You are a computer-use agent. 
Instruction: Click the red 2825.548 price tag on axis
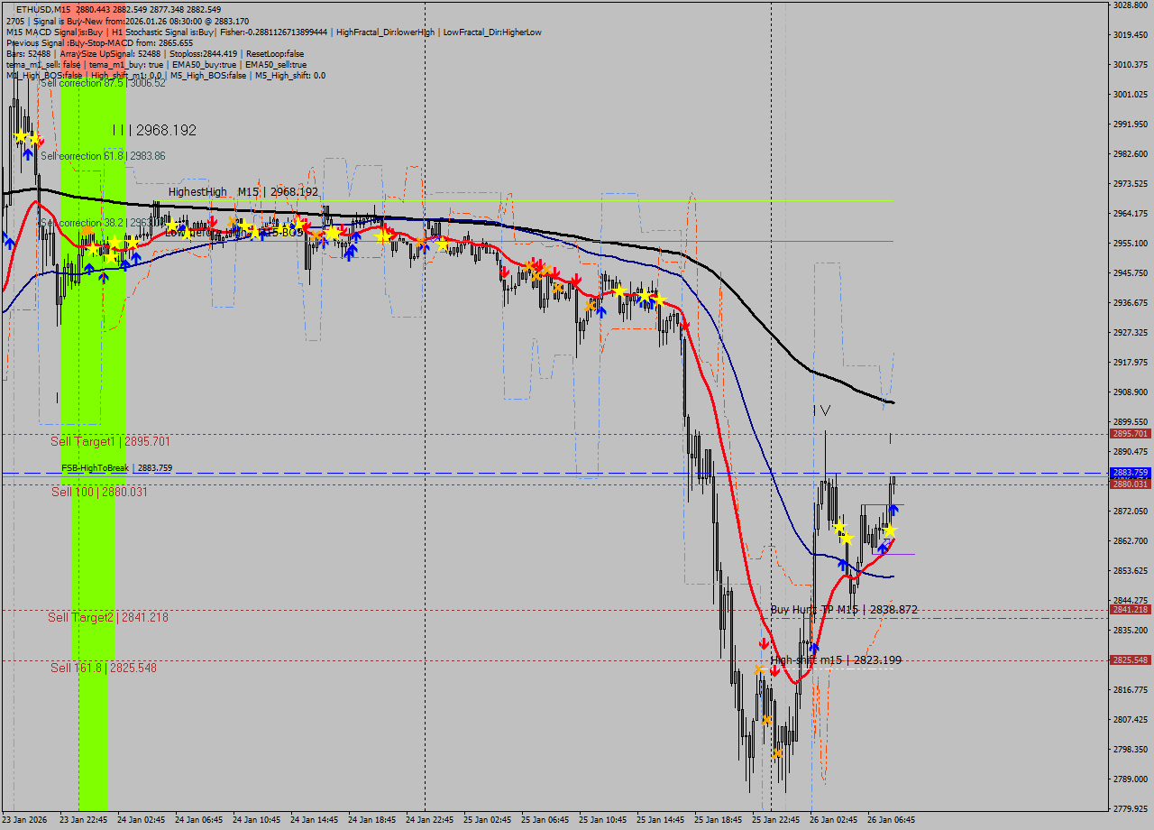(1130, 659)
